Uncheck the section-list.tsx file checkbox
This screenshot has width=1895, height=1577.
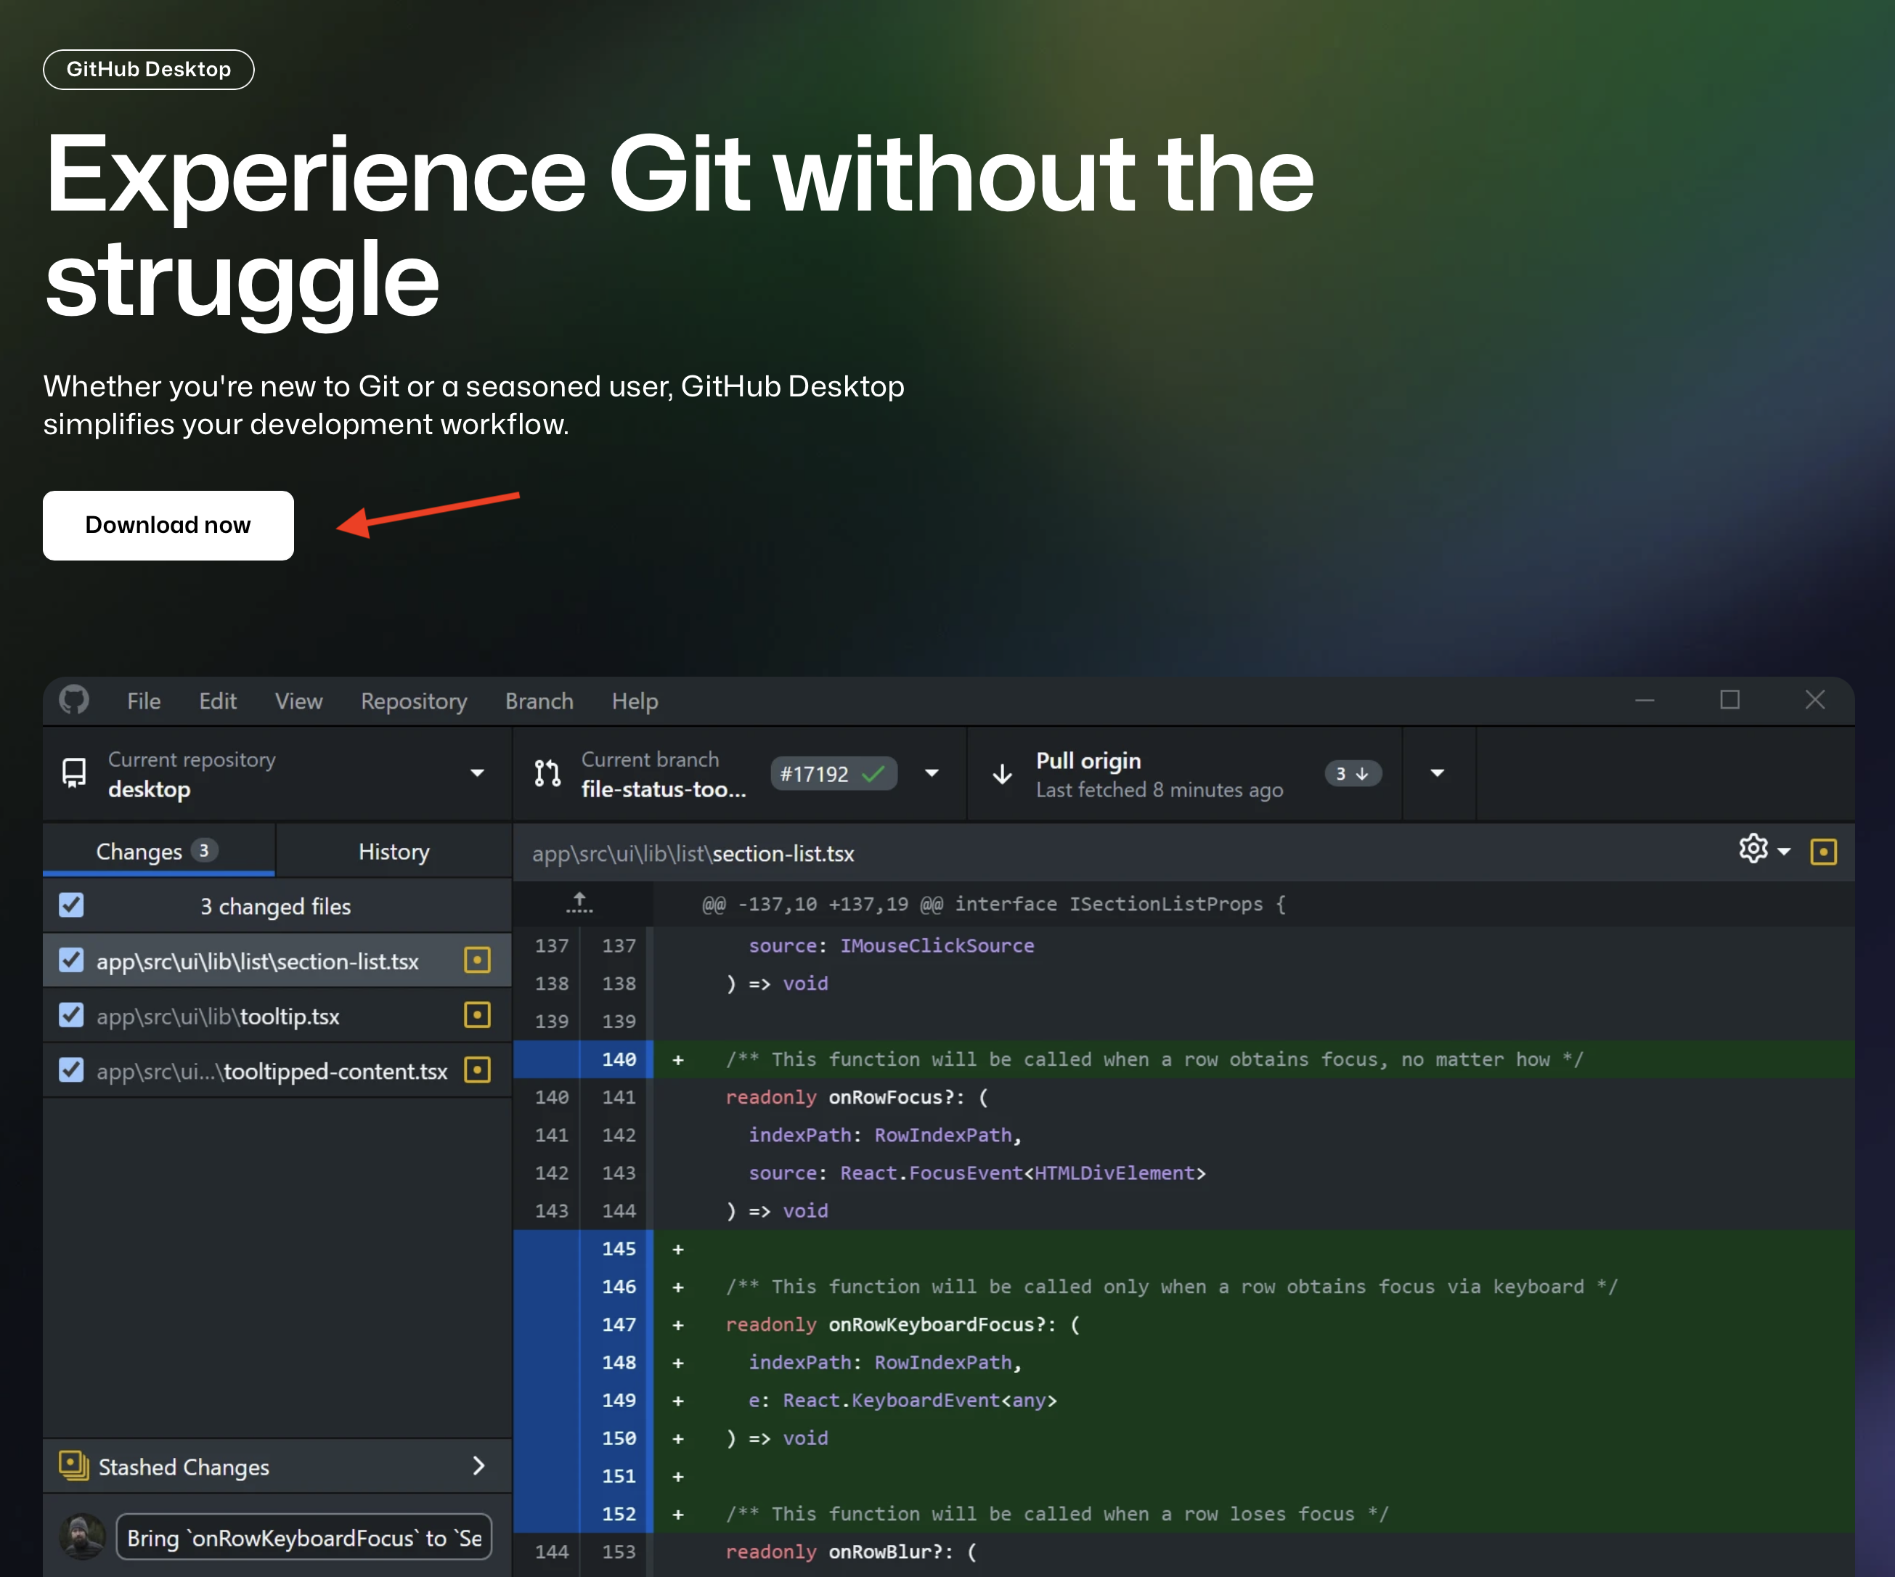(x=71, y=960)
